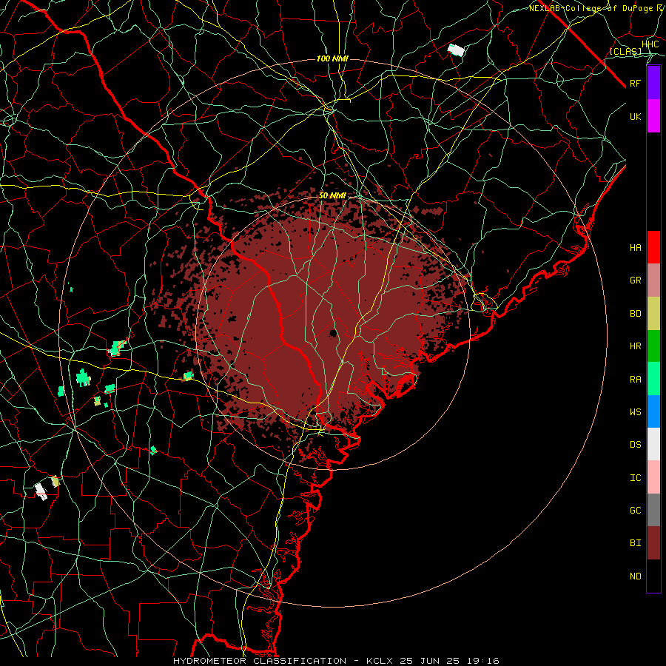This screenshot has width=666, height=666.
Task: Click the magenta UK legend color swatch
Action: (653, 116)
